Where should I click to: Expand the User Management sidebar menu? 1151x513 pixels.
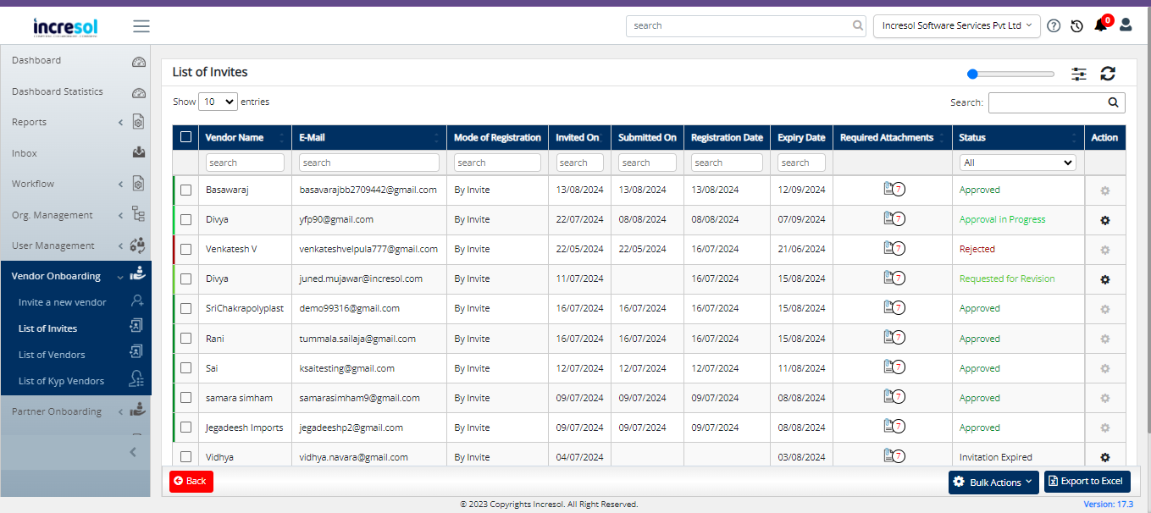click(x=75, y=245)
